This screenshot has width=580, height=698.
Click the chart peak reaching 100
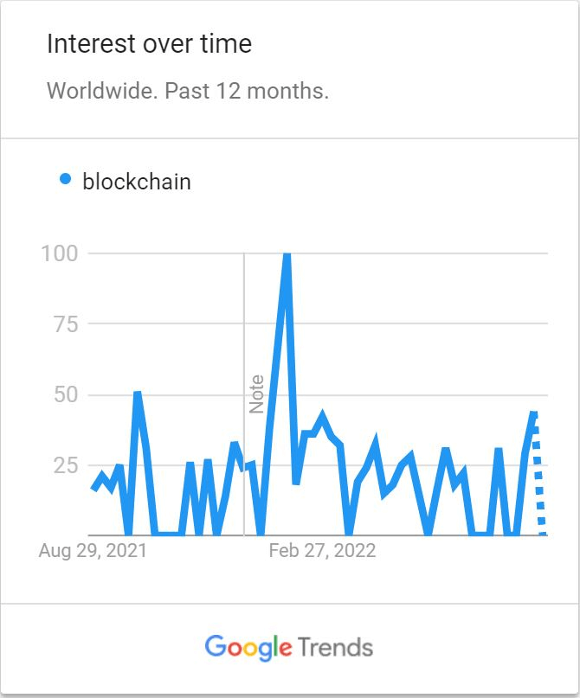pos(287,256)
